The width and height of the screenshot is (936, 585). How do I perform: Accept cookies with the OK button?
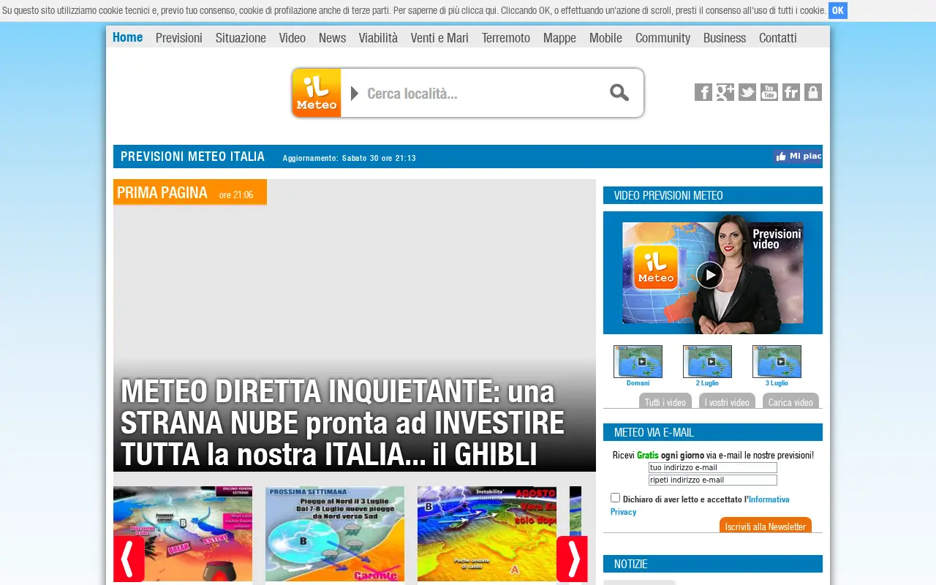tap(838, 10)
